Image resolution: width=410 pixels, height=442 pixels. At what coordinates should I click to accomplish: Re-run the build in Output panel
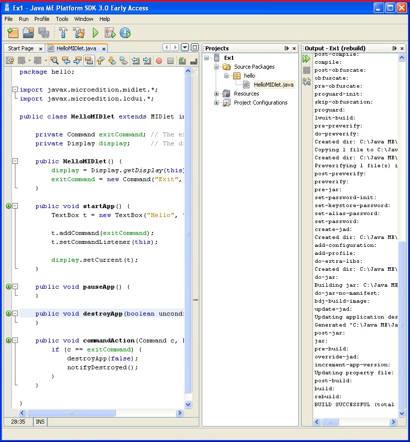[x=307, y=59]
